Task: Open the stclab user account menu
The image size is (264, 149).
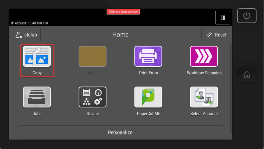Action: (x=26, y=34)
